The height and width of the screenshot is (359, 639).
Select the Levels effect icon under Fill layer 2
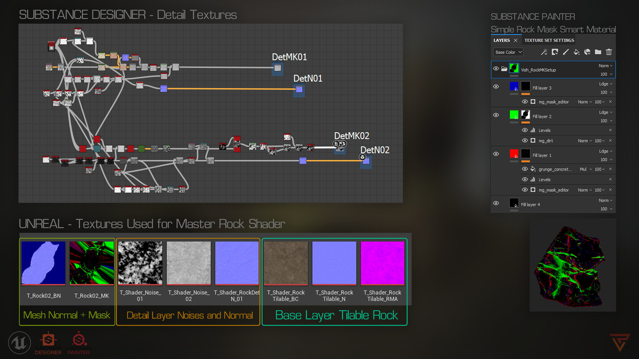click(533, 130)
